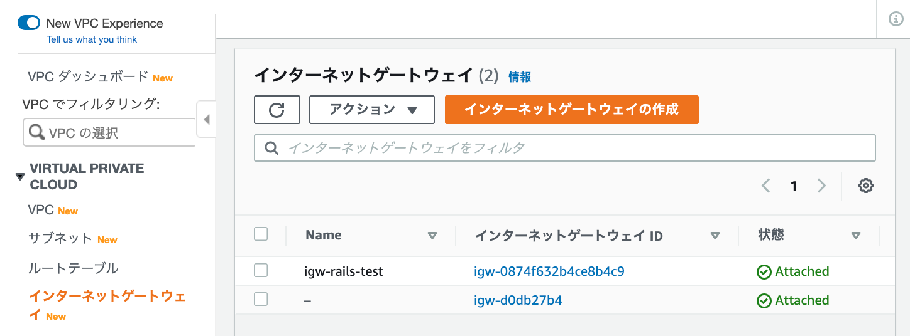
Task: Click the dash name cell of igw-d0db27b4
Action: point(307,301)
